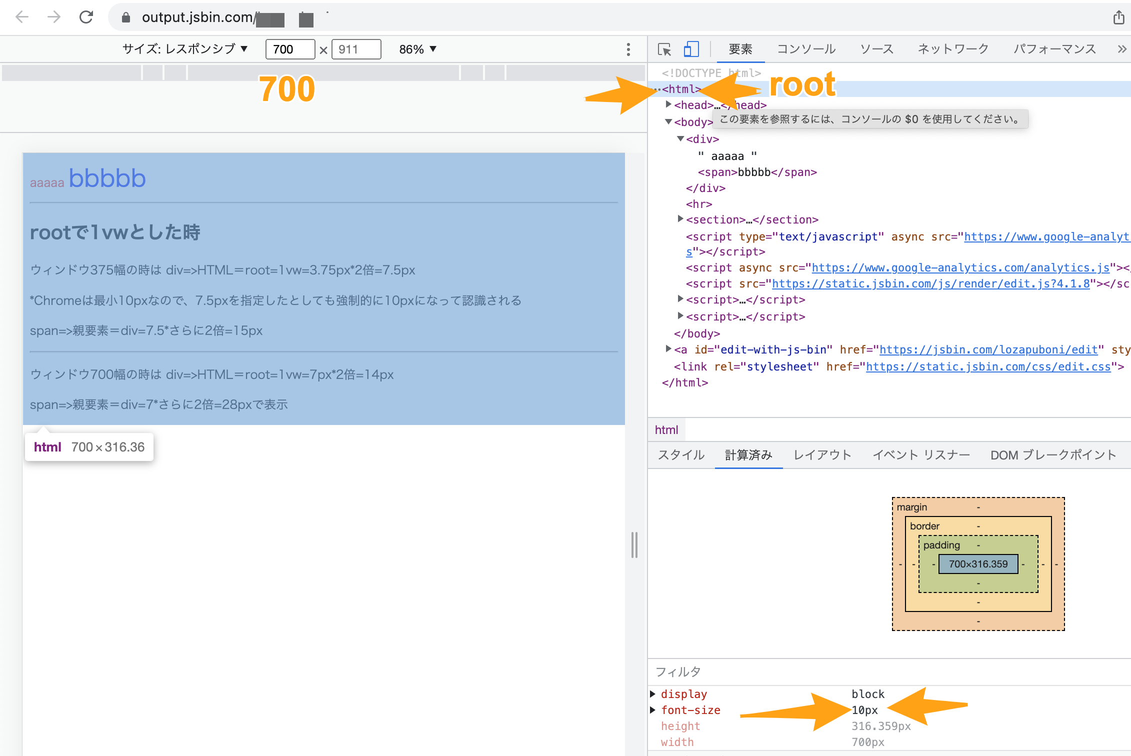This screenshot has width=1131, height=756.
Task: Expand the first collapsed script node
Action: point(680,299)
